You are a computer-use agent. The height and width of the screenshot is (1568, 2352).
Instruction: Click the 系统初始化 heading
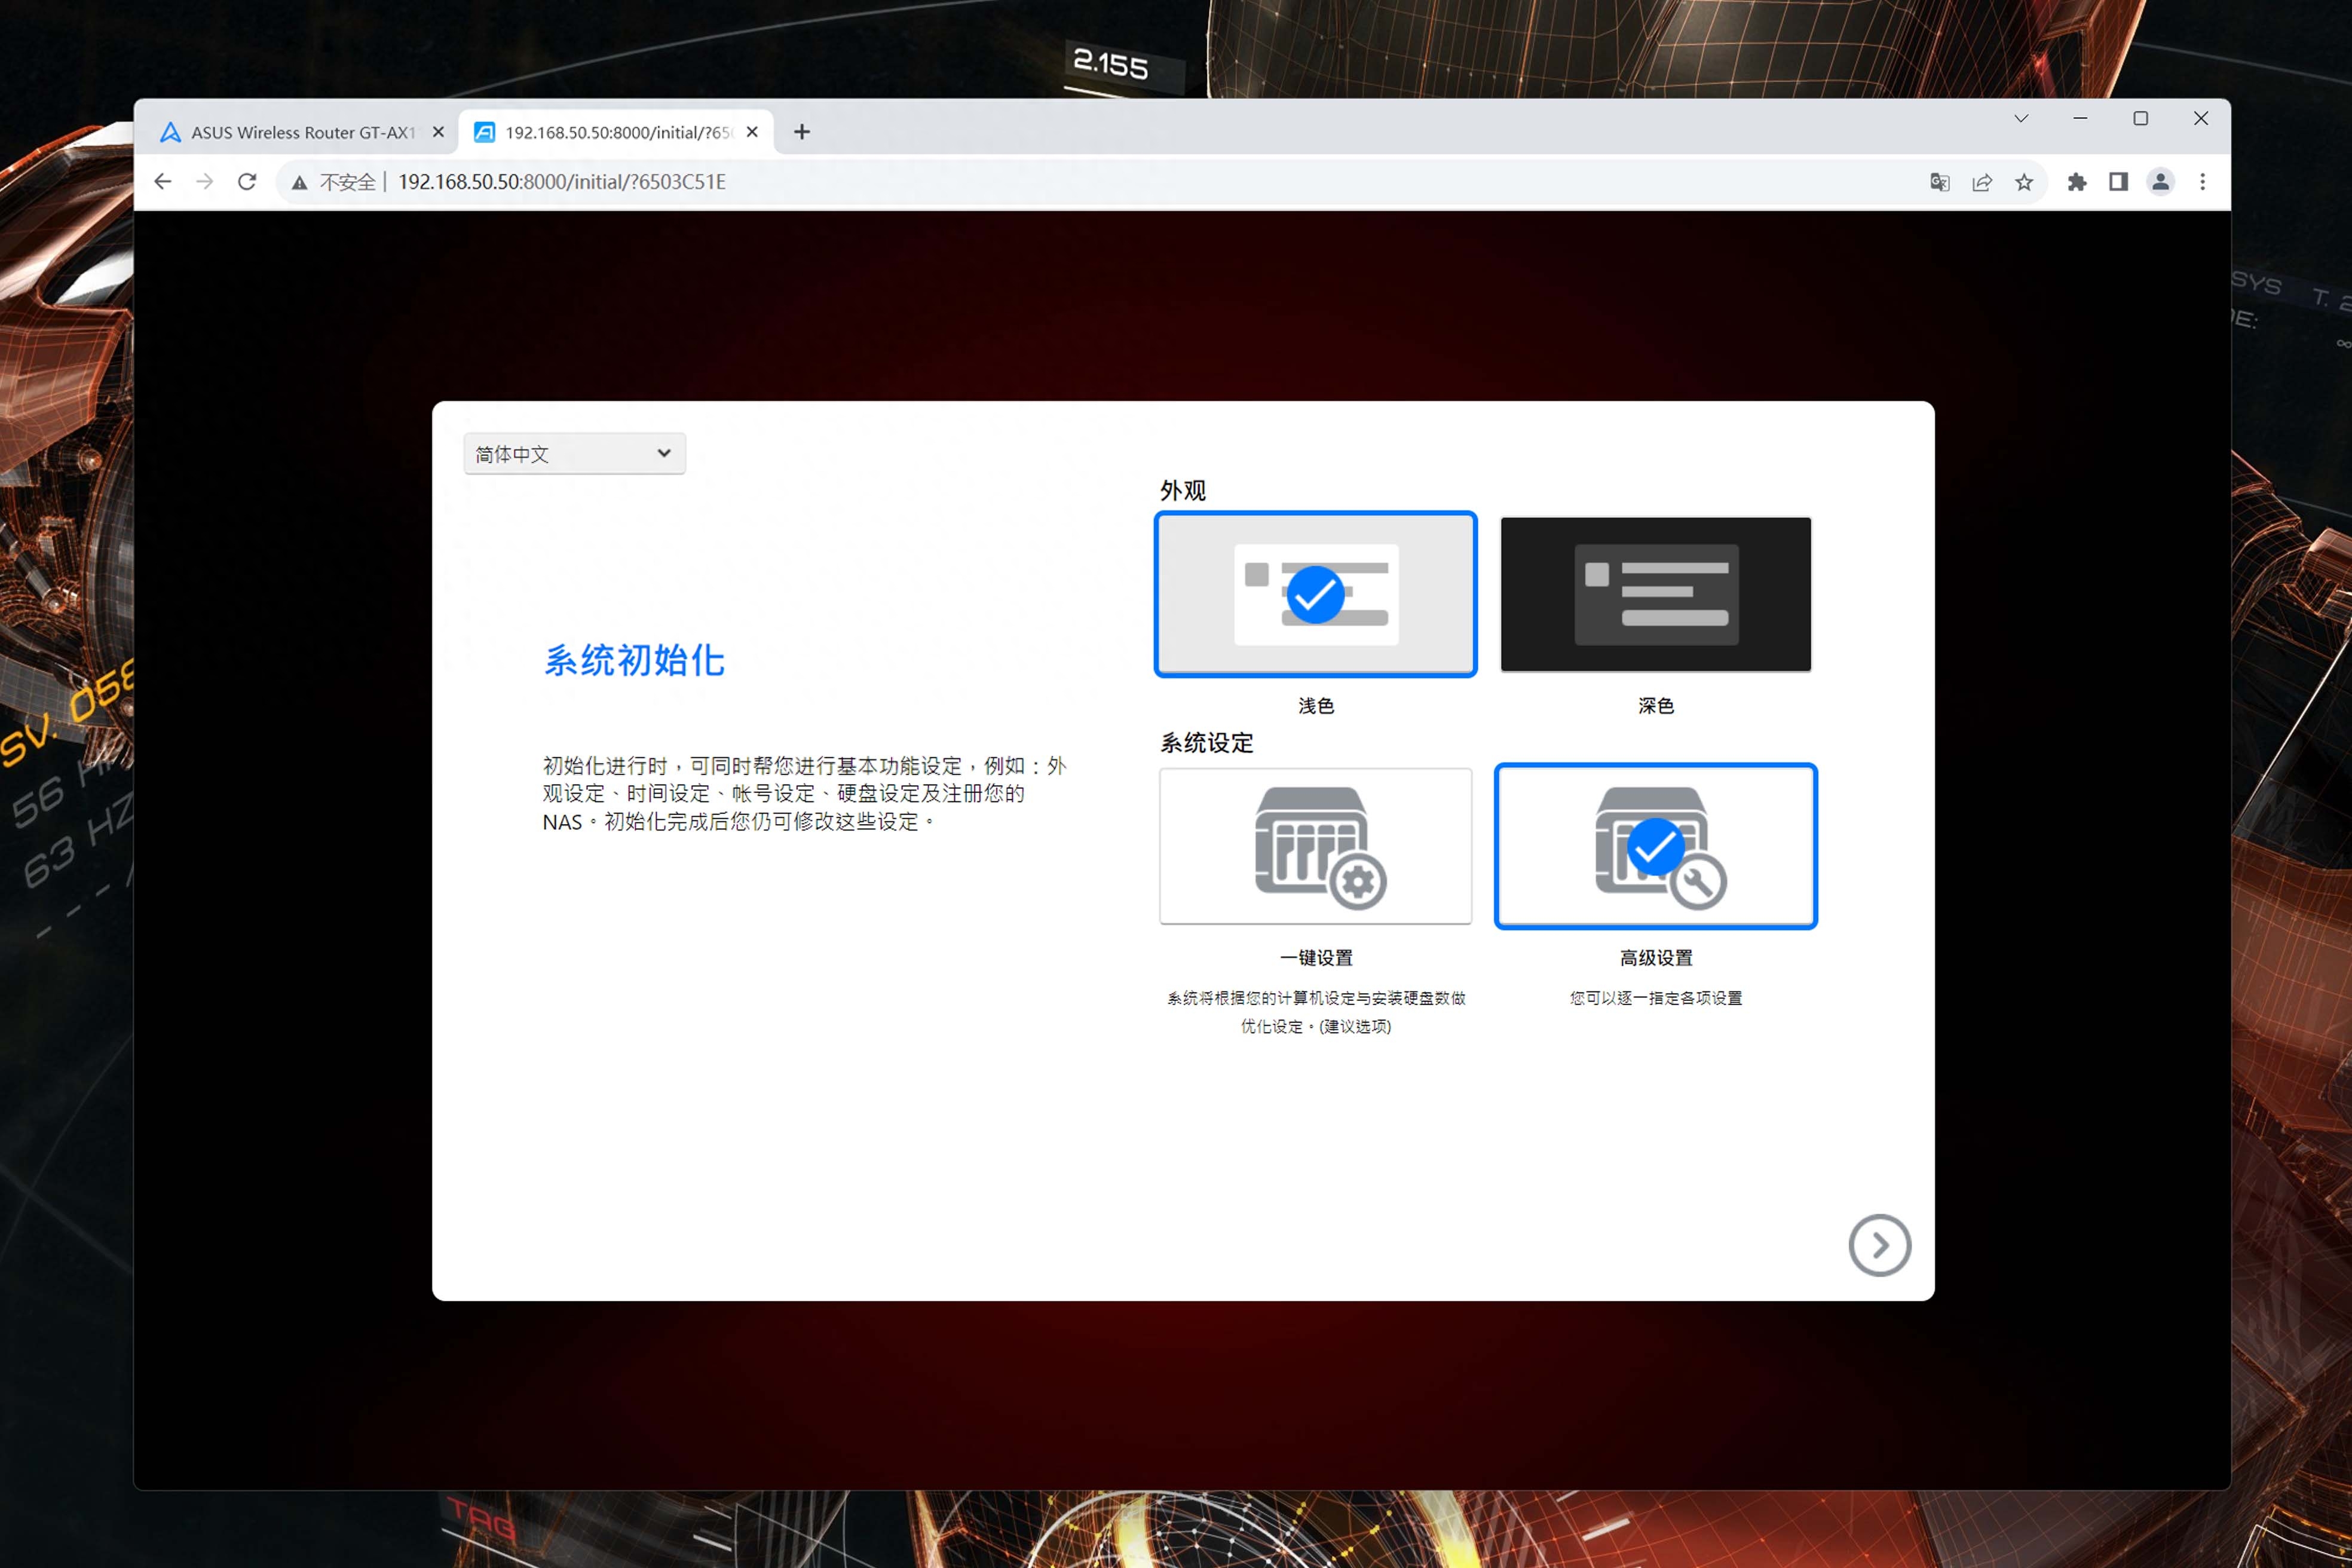pyautogui.click(x=634, y=660)
